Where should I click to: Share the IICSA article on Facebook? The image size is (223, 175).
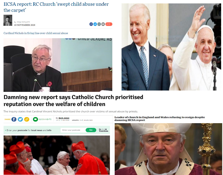click(x=91, y=24)
